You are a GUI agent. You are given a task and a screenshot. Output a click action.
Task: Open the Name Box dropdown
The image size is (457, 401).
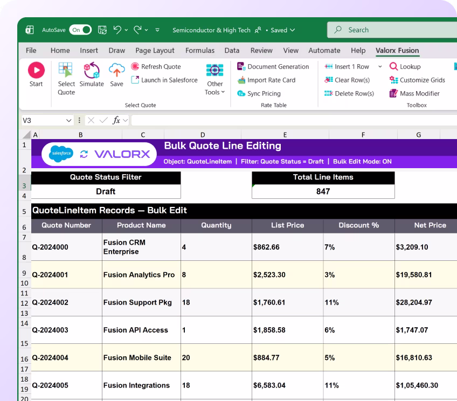click(x=69, y=120)
